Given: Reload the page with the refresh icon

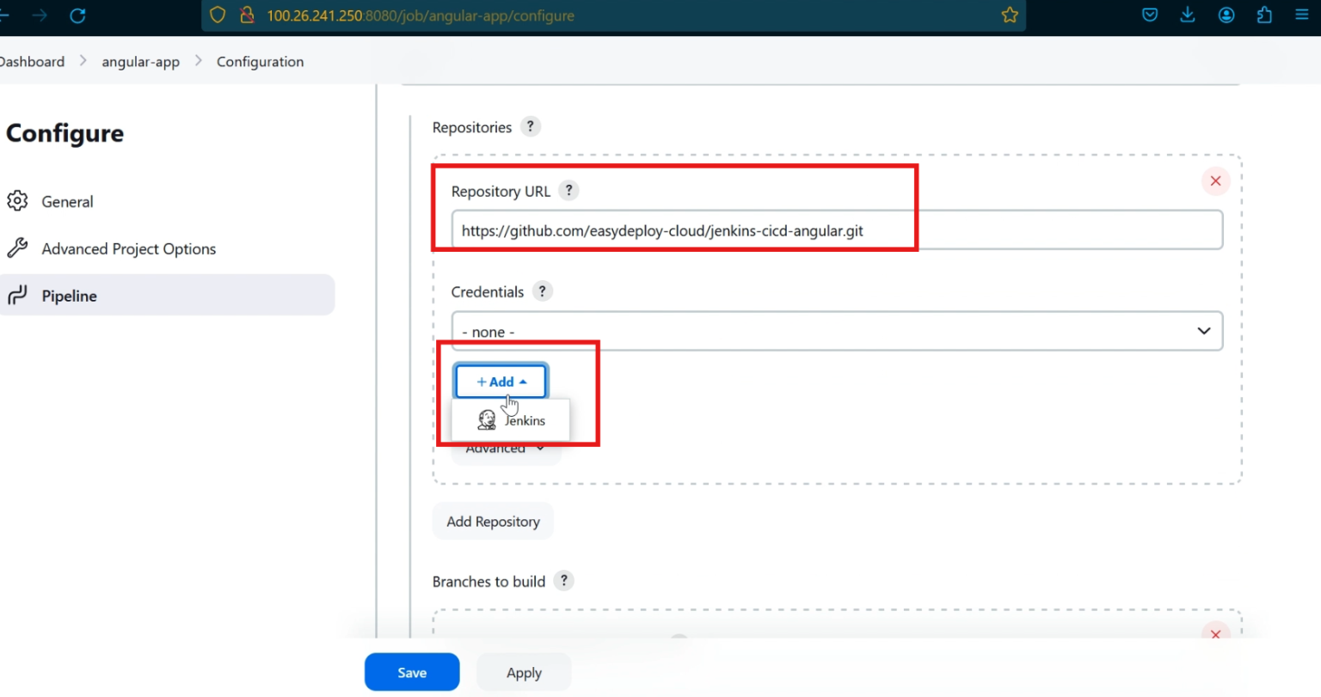Looking at the screenshot, I should click(x=77, y=15).
